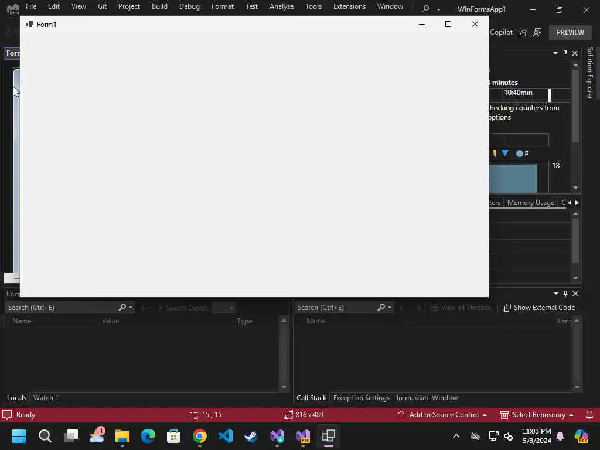
Task: Switch to the Call Stack tab
Action: [x=312, y=398]
